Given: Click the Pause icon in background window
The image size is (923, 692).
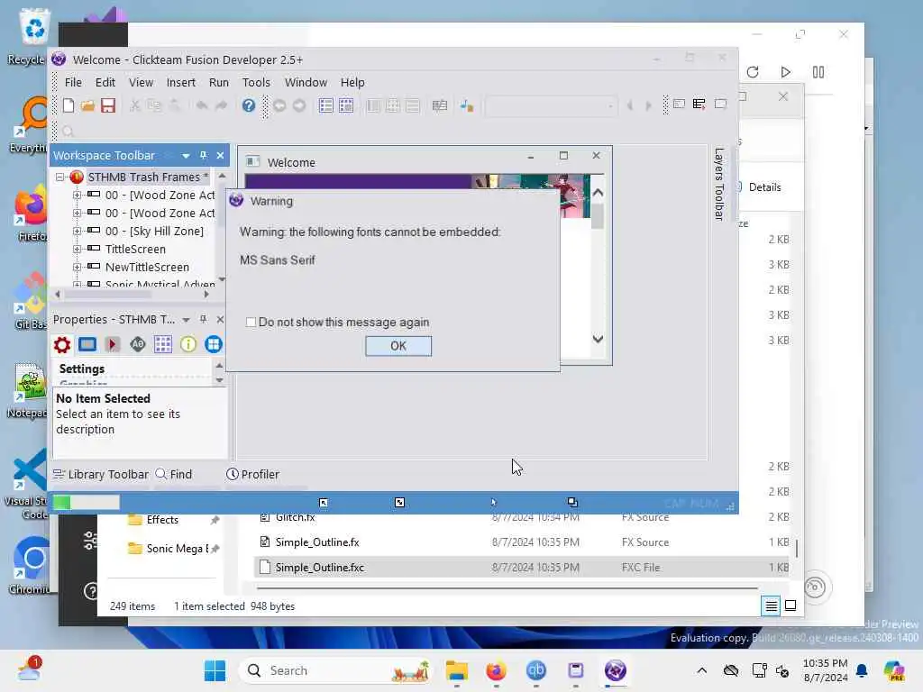Looking at the screenshot, I should tap(818, 72).
